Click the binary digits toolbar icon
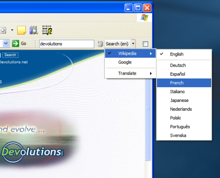The width and height of the screenshot is (220, 178). click(x=47, y=30)
